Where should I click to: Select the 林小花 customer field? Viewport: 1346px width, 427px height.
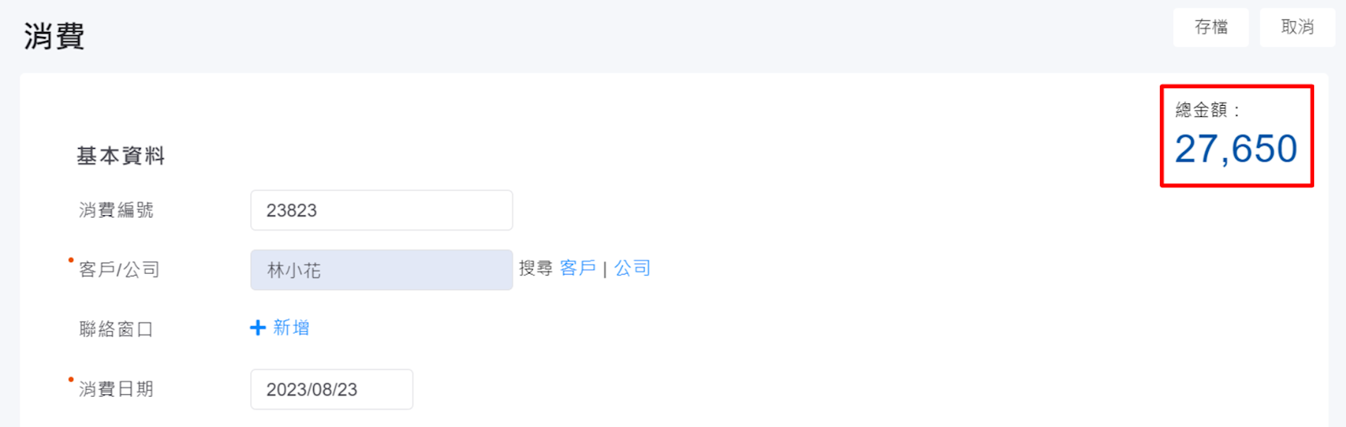tap(380, 270)
